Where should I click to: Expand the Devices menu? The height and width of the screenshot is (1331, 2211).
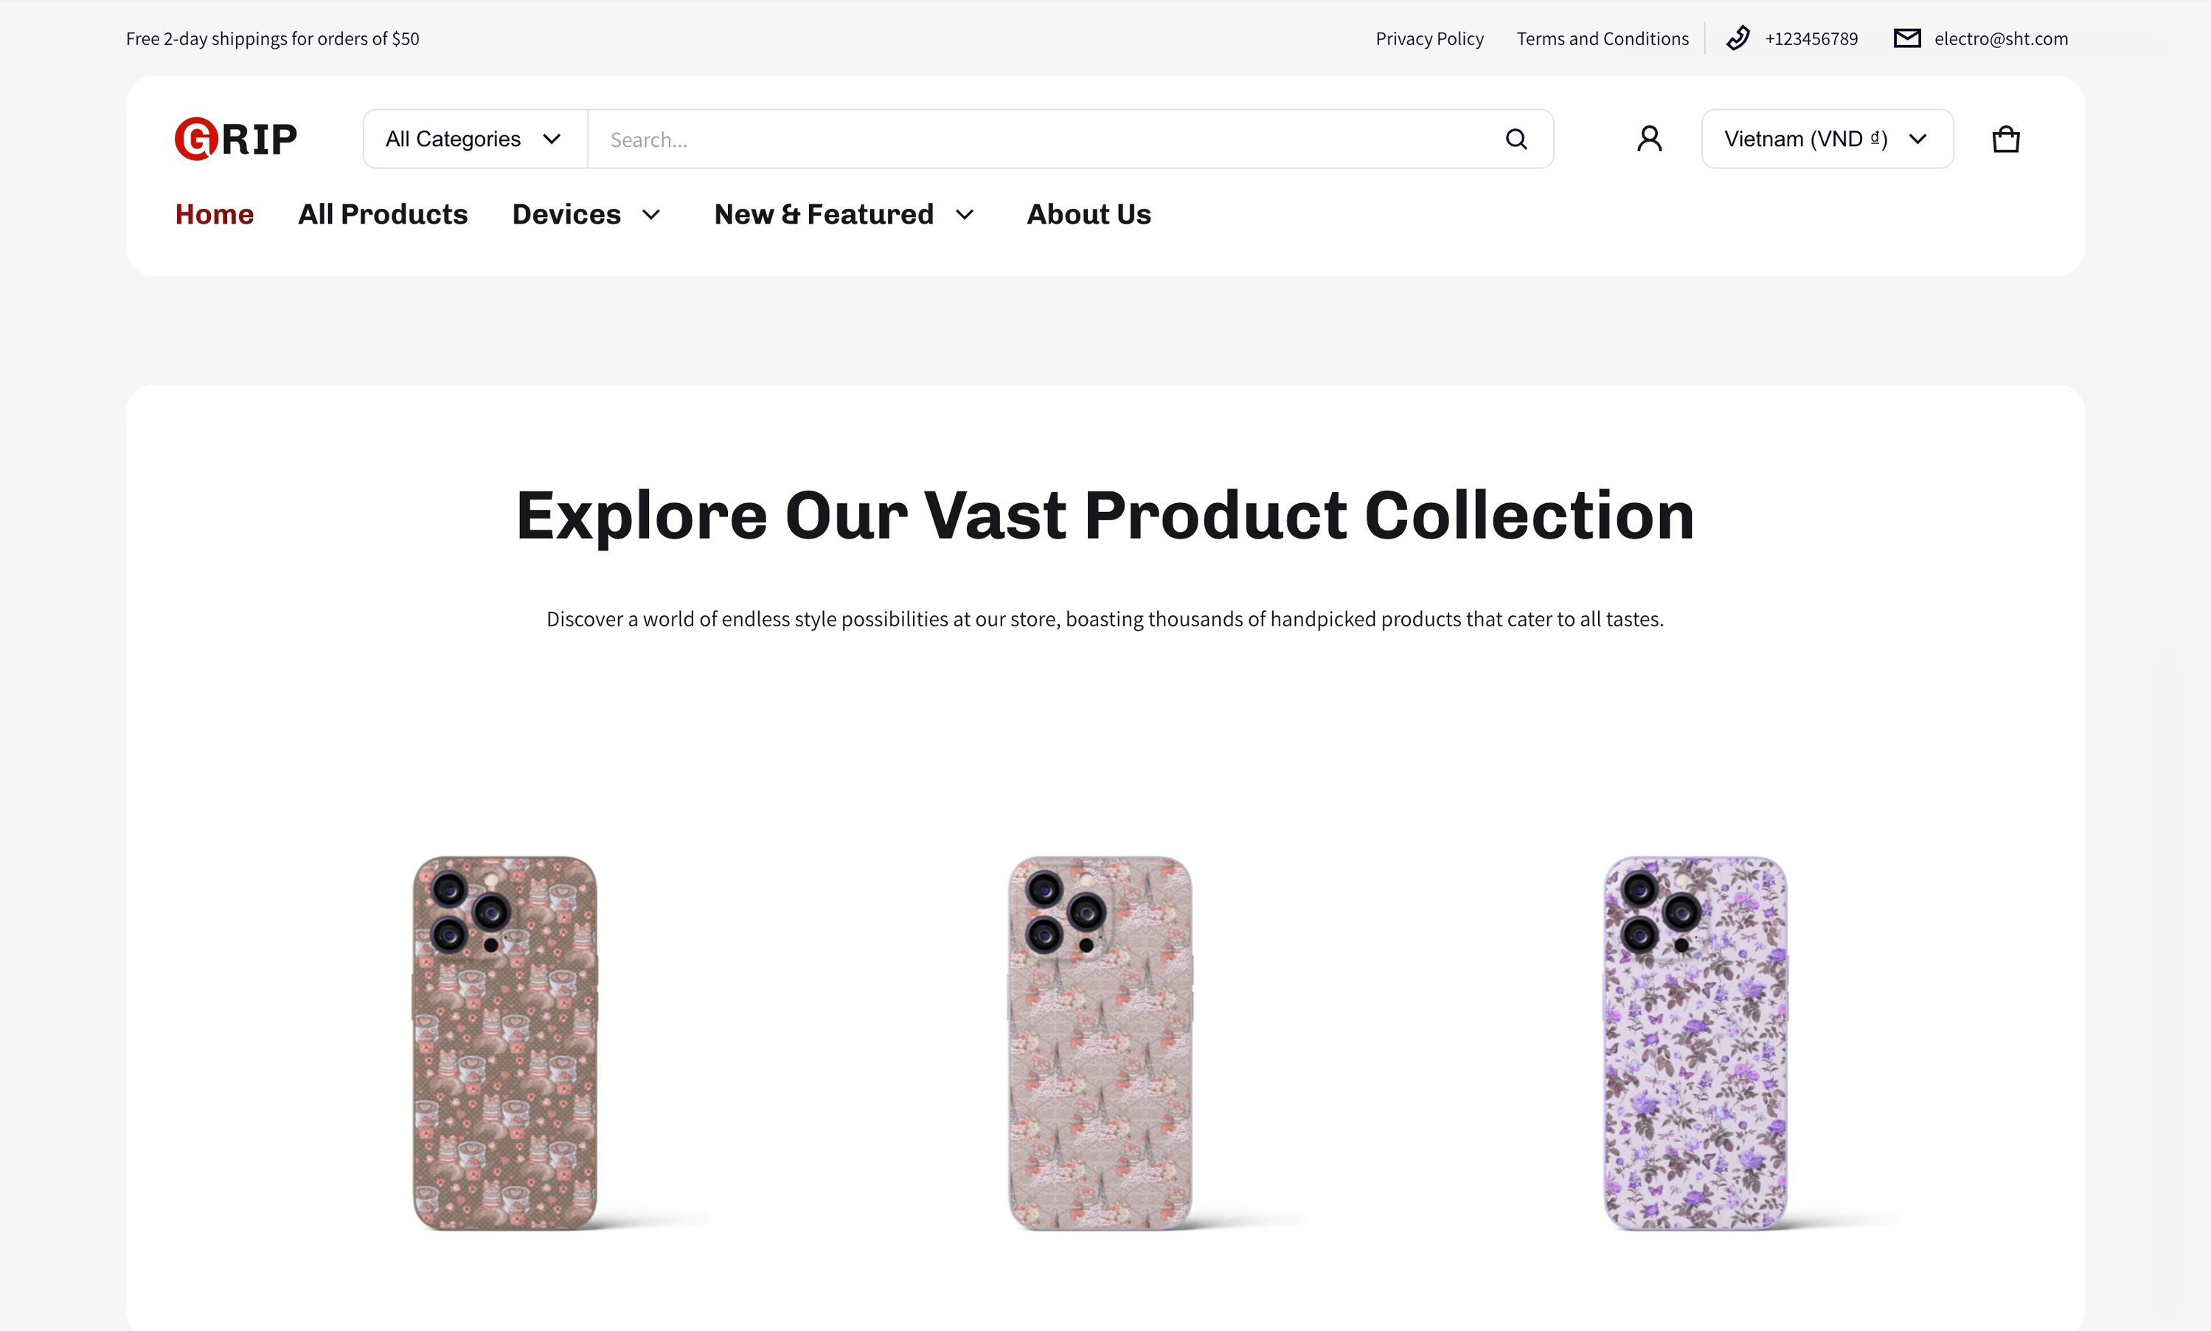586,215
